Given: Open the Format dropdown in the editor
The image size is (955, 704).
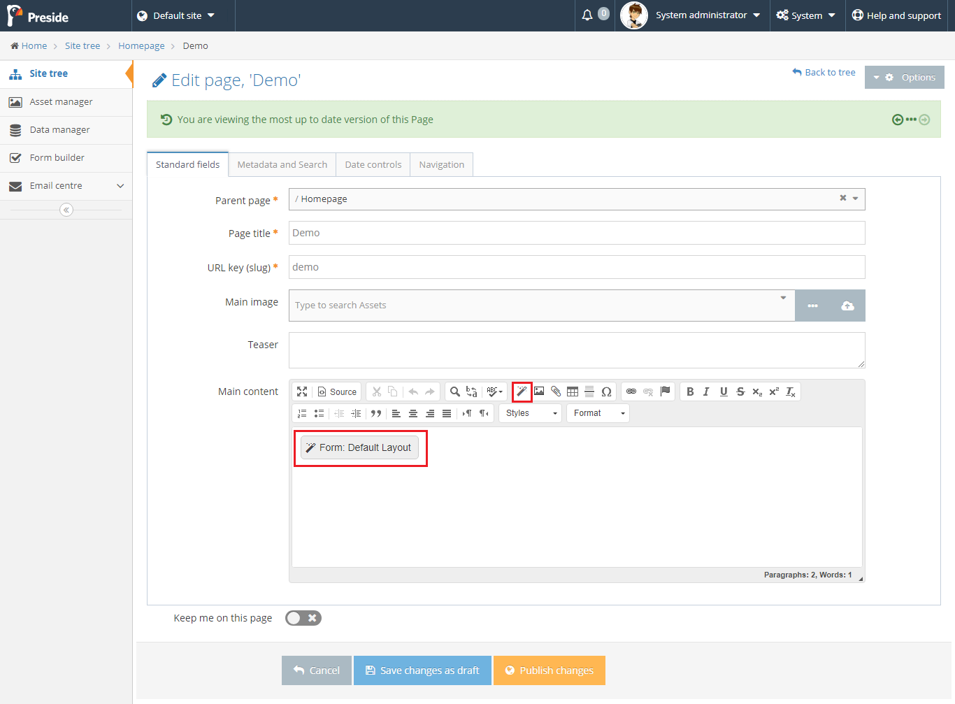Looking at the screenshot, I should point(597,412).
